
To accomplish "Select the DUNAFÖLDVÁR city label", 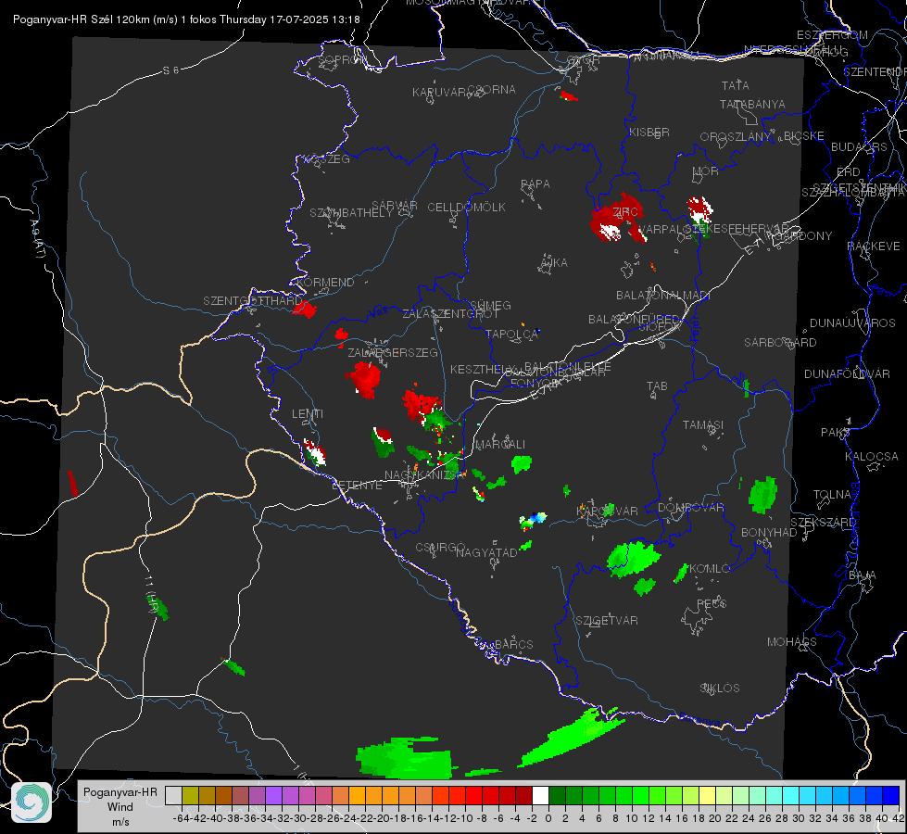I will pyautogui.click(x=847, y=373).
